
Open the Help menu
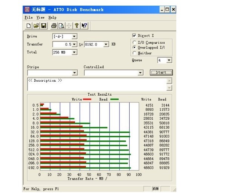pyautogui.click(x=52, y=17)
